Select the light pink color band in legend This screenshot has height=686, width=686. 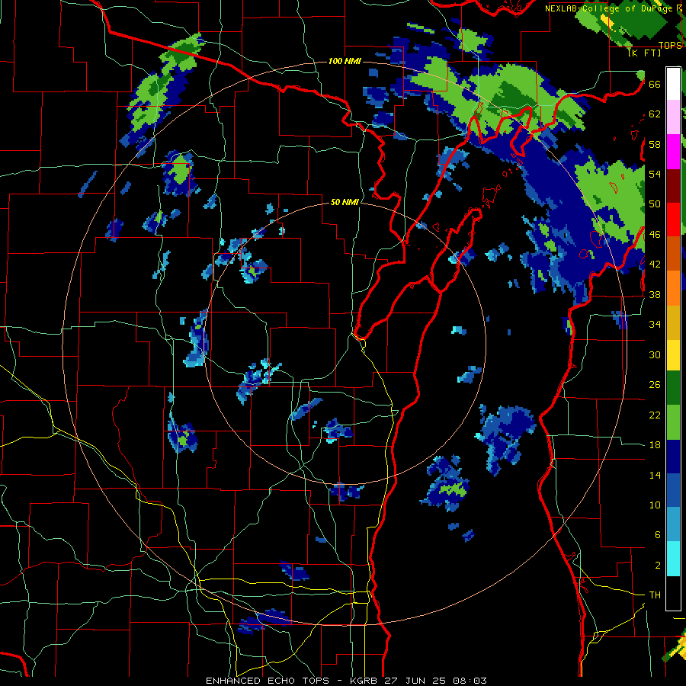click(673, 117)
